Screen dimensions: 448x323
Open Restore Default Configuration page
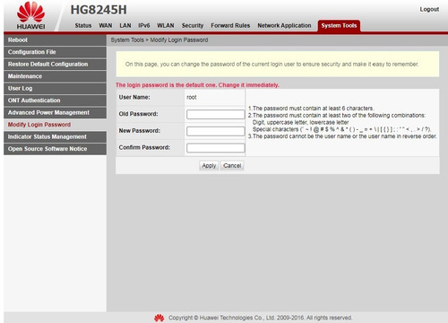coord(55,65)
